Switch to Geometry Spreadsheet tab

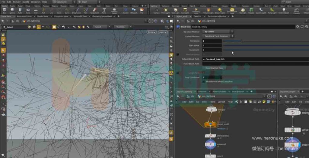[x=101, y=16]
